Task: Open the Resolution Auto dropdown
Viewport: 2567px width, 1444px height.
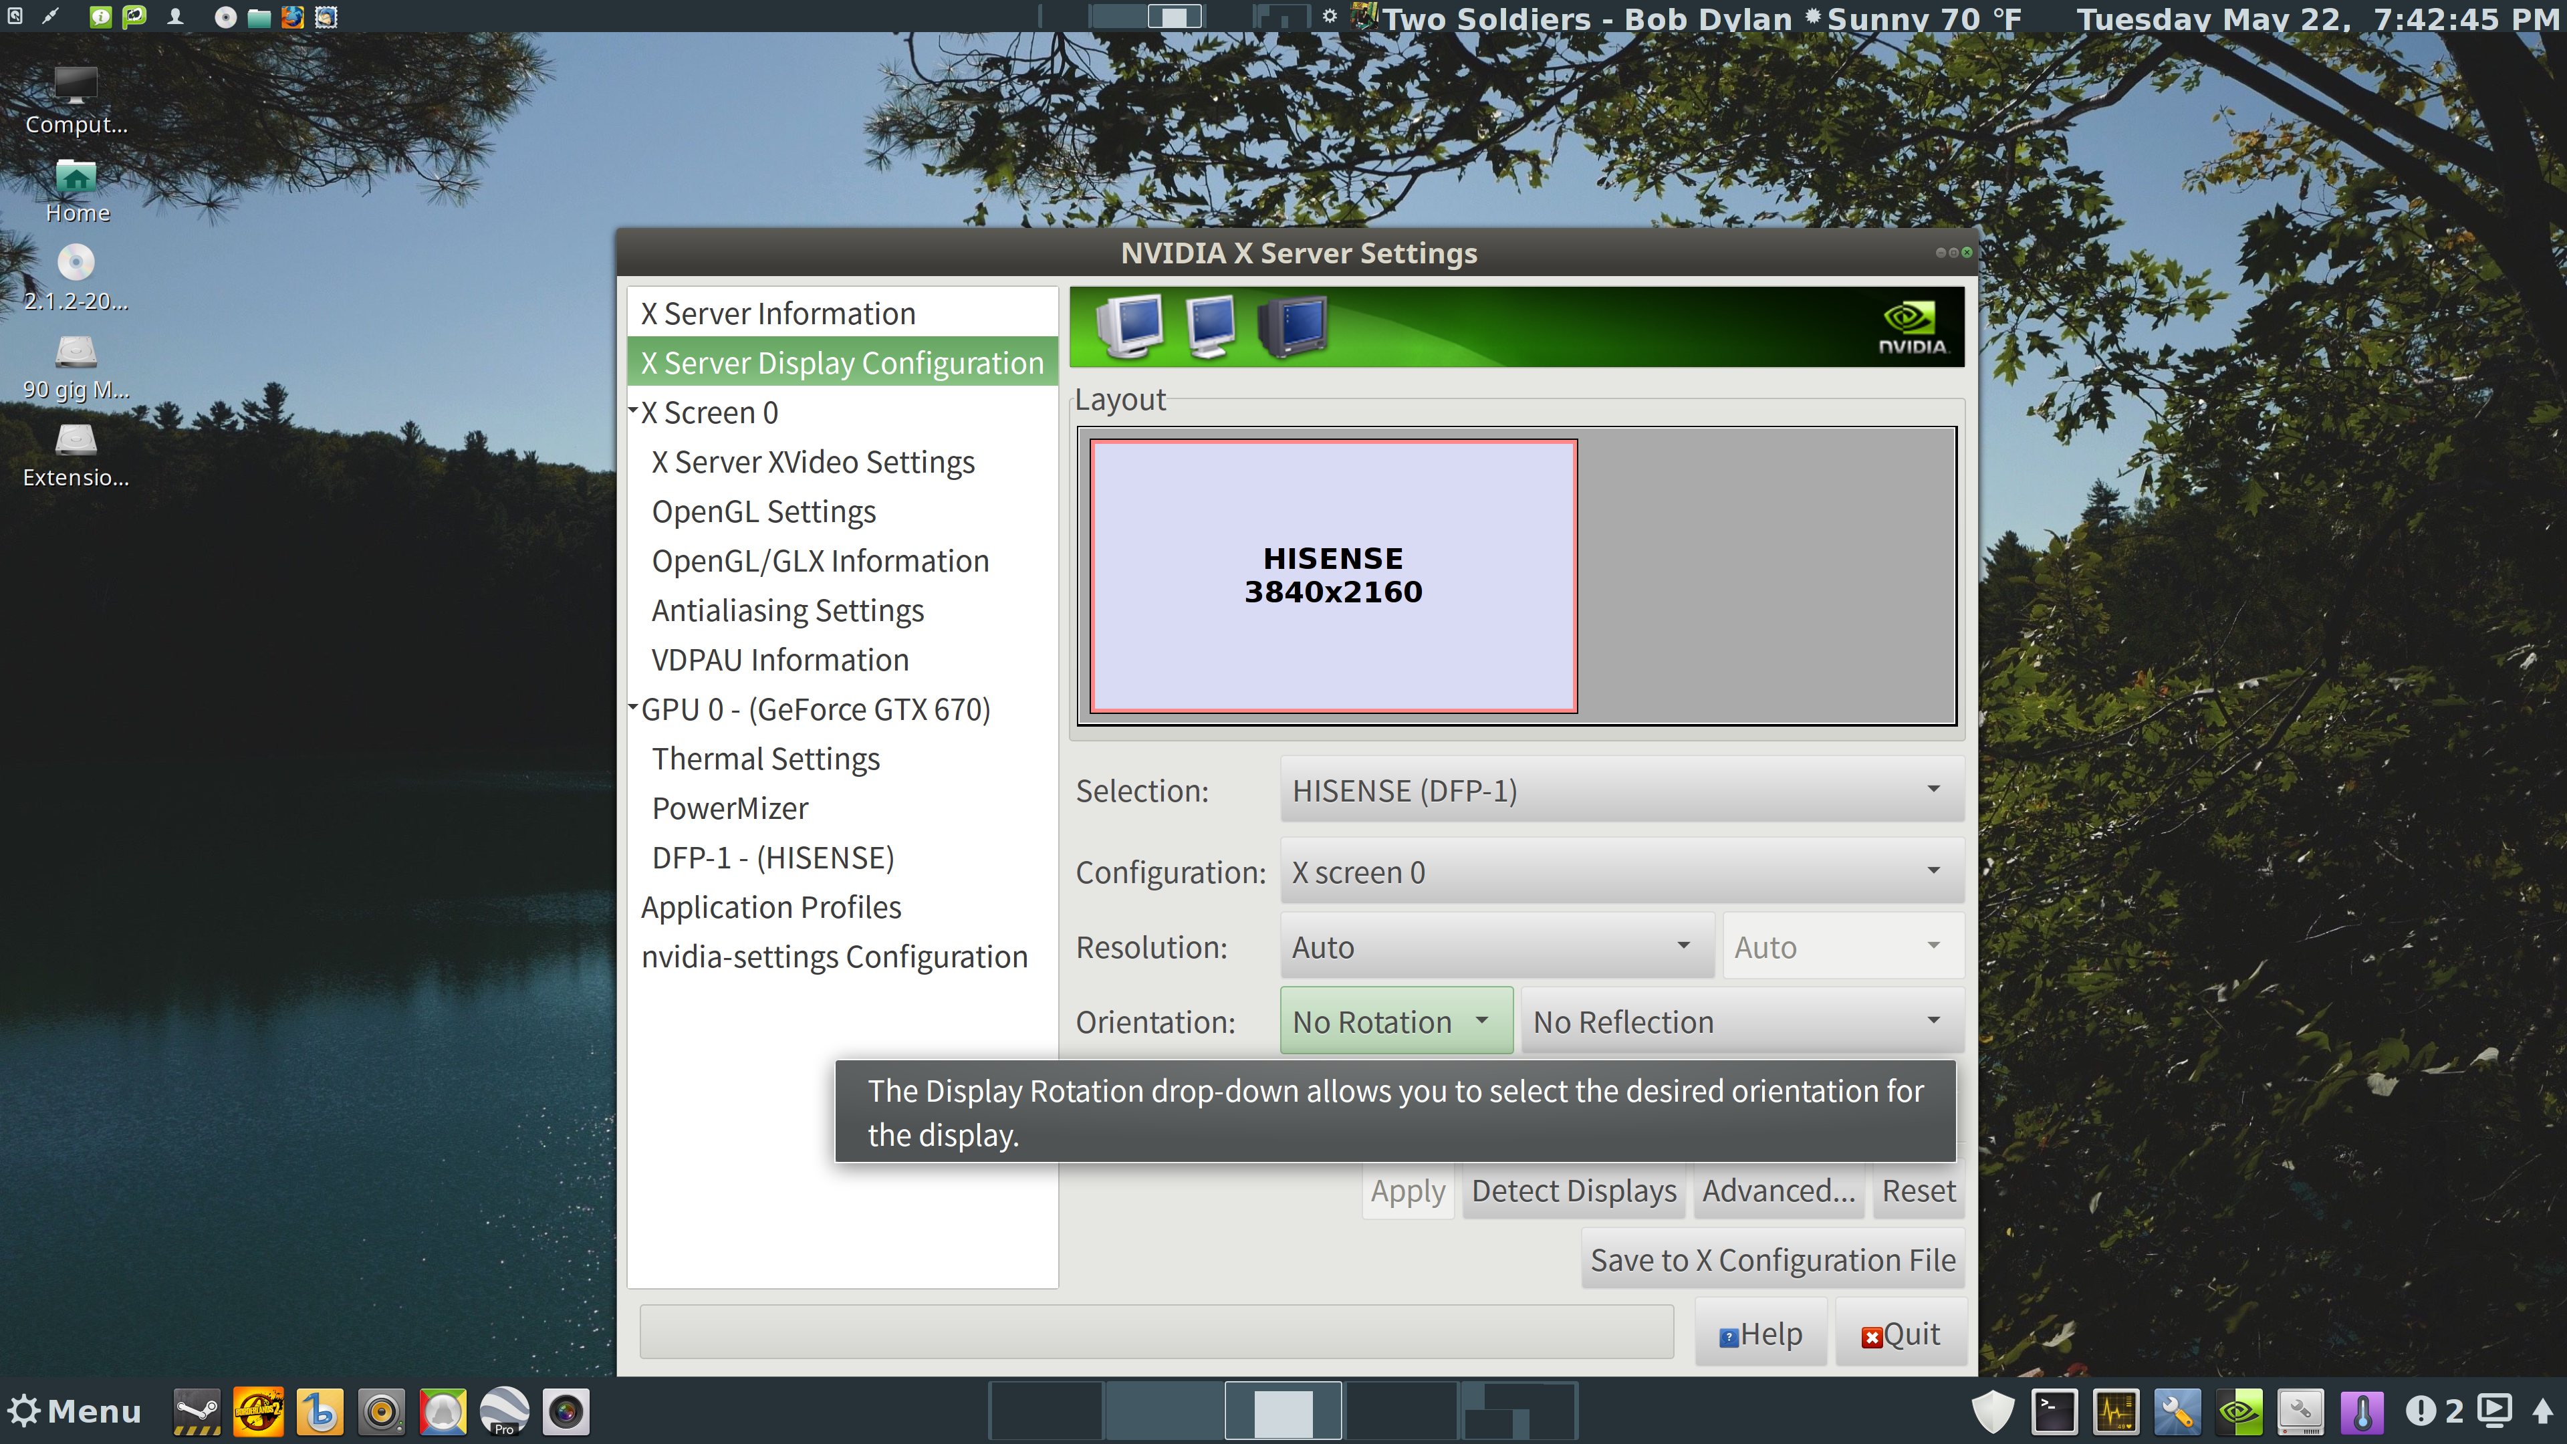Action: point(1496,947)
